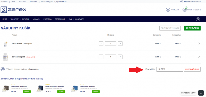
Task: Click Zerex Klasik product thumbnail
Action: pyautogui.click(x=5, y=44)
